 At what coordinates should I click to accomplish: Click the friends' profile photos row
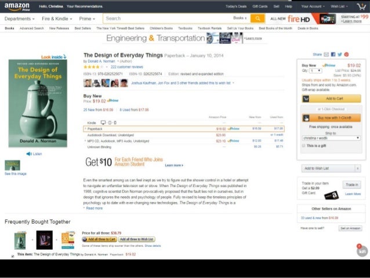pos(106,83)
